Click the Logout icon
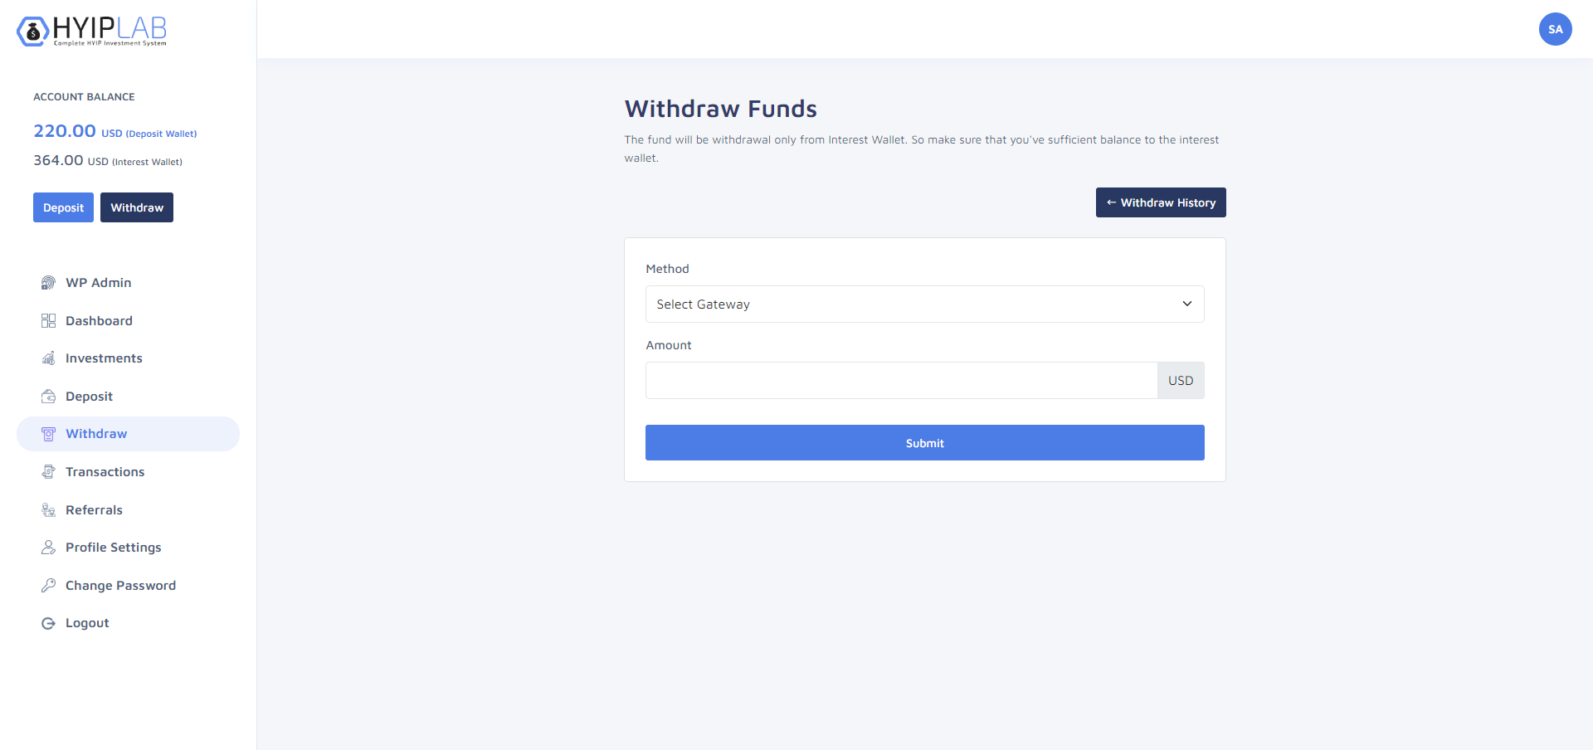This screenshot has height=750, width=1593. (x=48, y=623)
